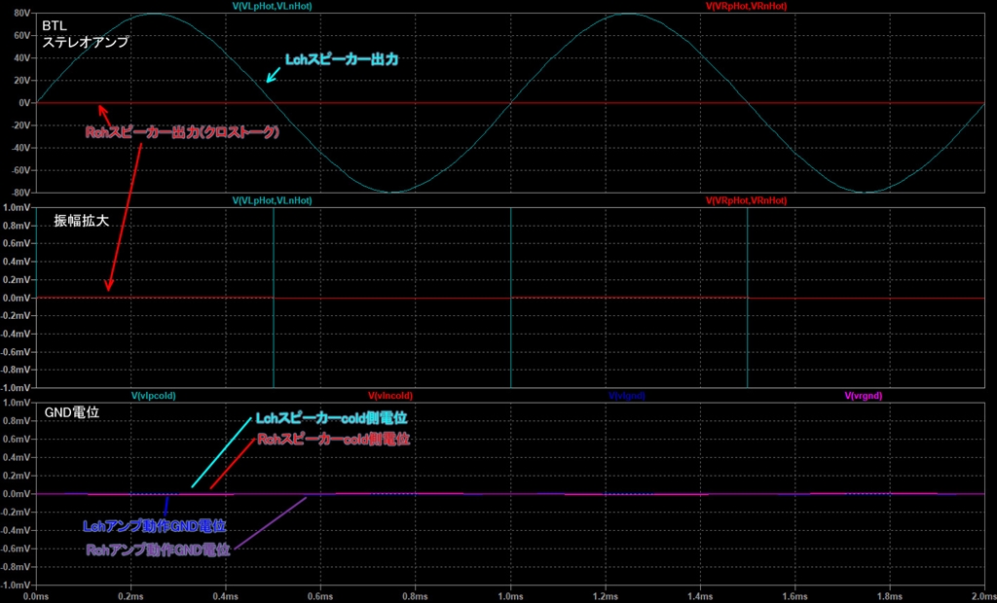Click the Lchスピーカー出力 annotation text
This screenshot has height=603, width=997.
coord(341,60)
